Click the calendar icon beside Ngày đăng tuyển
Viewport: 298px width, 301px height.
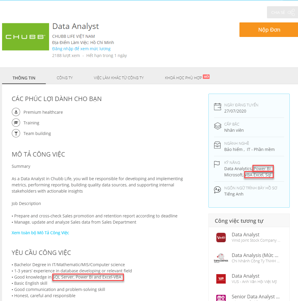coord(218,107)
